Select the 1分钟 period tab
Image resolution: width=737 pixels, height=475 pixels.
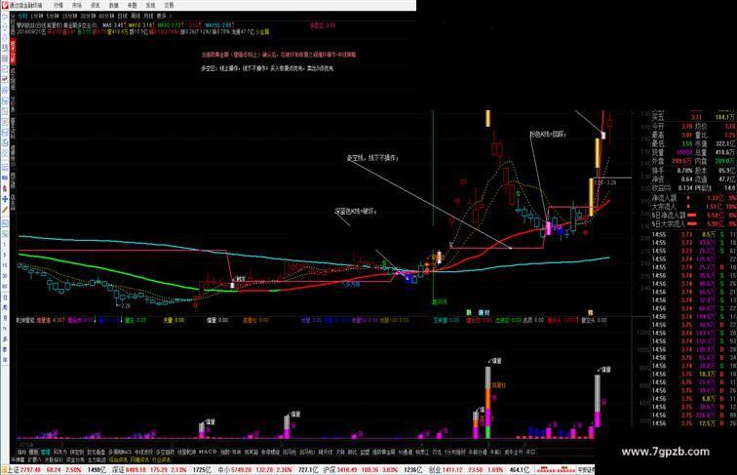coord(37,16)
